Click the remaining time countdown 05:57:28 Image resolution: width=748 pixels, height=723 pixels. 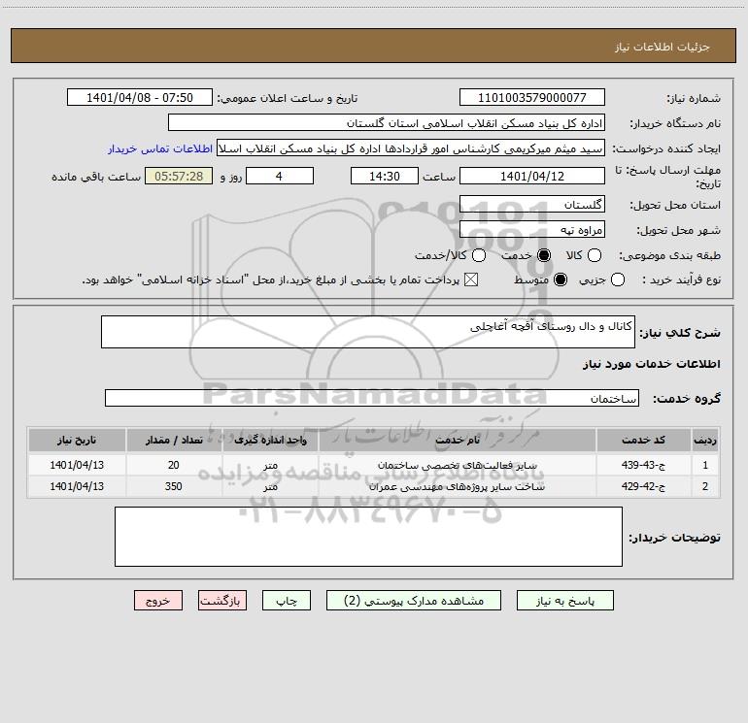[x=179, y=176]
